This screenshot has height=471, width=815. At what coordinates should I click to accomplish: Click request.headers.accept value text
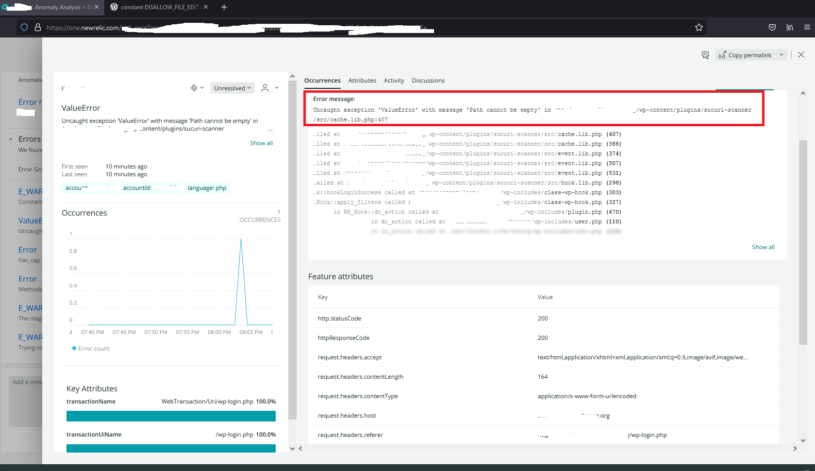coord(642,357)
